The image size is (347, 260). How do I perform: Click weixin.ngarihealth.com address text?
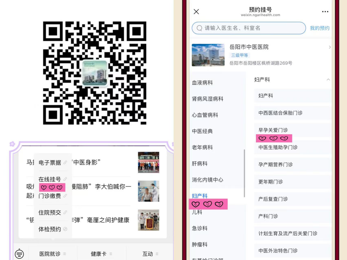[x=261, y=15]
